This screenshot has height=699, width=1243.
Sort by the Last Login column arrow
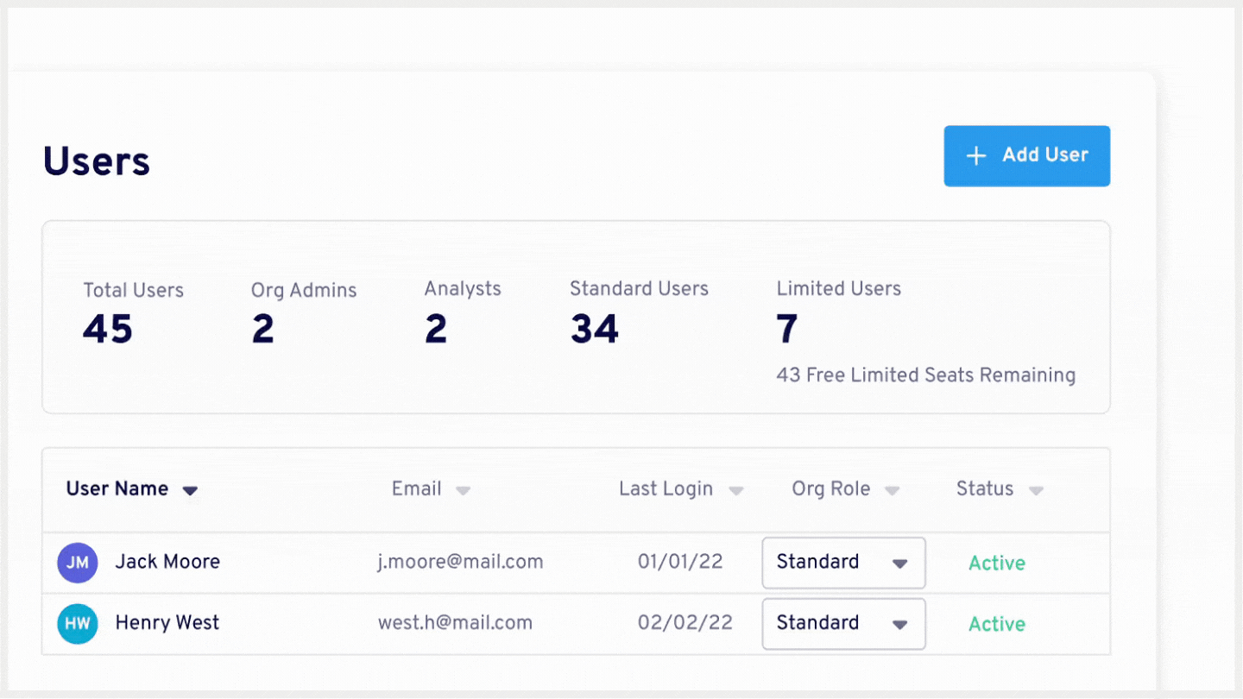736,491
